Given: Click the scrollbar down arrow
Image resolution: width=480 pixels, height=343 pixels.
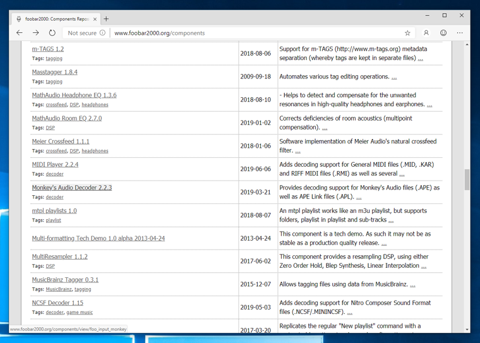Looking at the screenshot, I should click(467, 330).
